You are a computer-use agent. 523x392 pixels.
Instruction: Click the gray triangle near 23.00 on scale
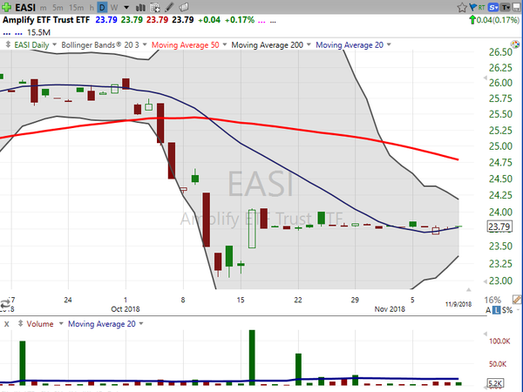[485, 281]
